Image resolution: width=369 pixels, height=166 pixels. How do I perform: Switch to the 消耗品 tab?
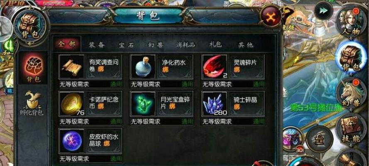click(186, 45)
